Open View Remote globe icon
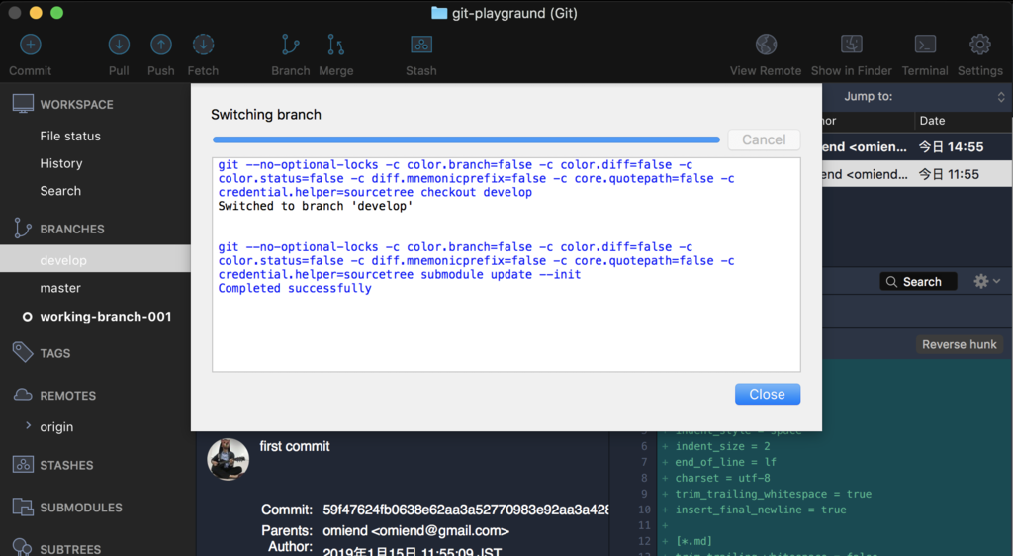 pos(767,45)
